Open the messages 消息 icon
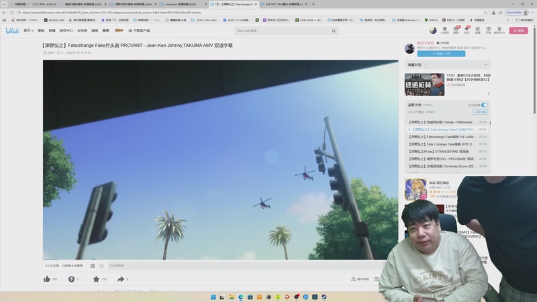 [x=456, y=30]
